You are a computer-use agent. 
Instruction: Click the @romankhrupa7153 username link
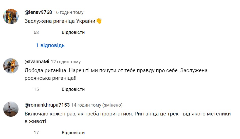click(x=47, y=105)
